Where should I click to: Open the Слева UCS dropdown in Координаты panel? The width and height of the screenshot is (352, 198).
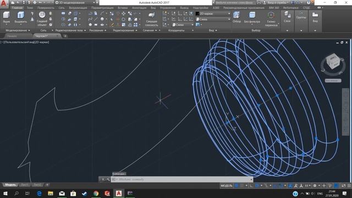pyautogui.click(x=183, y=25)
